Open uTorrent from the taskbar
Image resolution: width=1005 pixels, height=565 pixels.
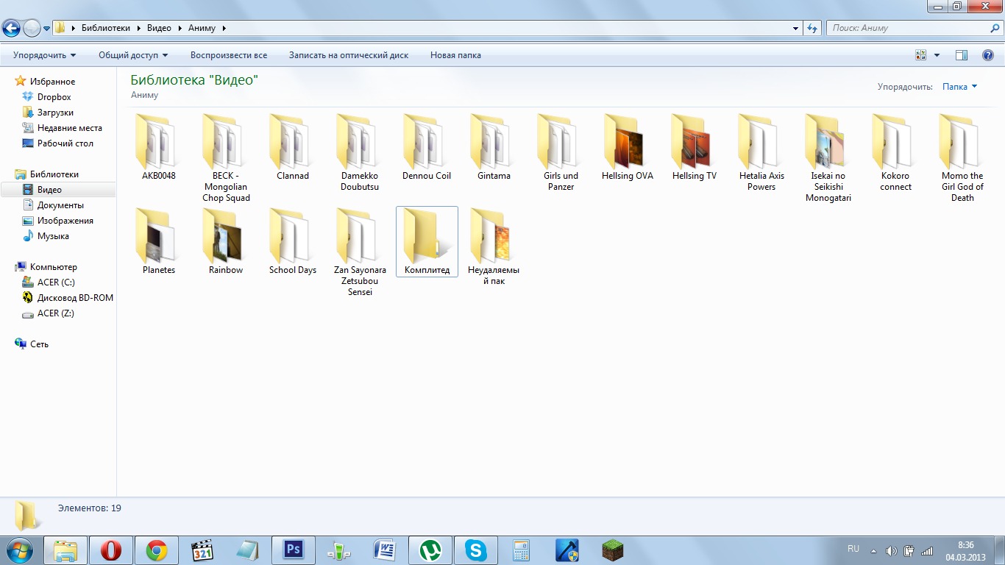[x=430, y=550]
